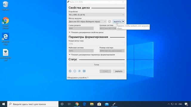Close the Rufus window
191x107 pixels.
tap(123, 2)
